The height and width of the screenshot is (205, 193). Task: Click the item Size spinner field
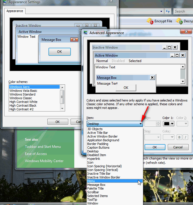tap(153, 124)
